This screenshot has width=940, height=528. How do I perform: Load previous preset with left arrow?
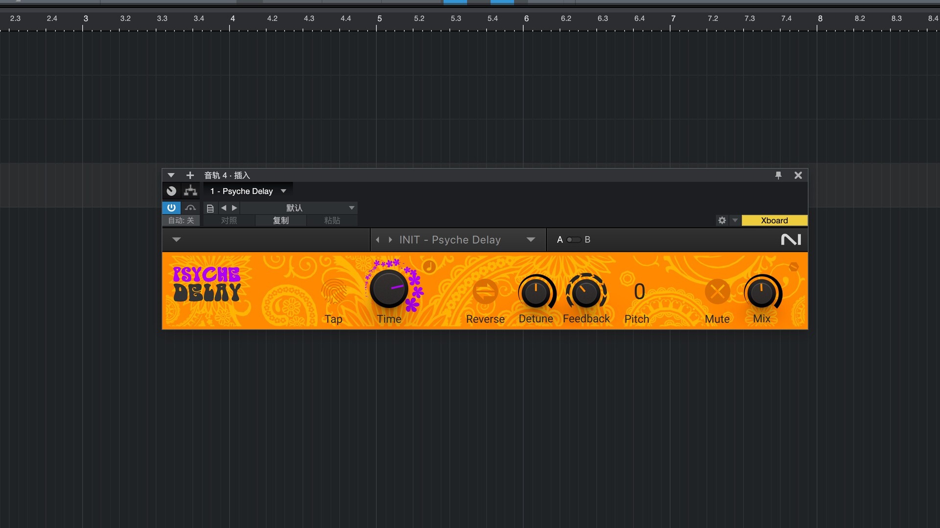point(224,208)
